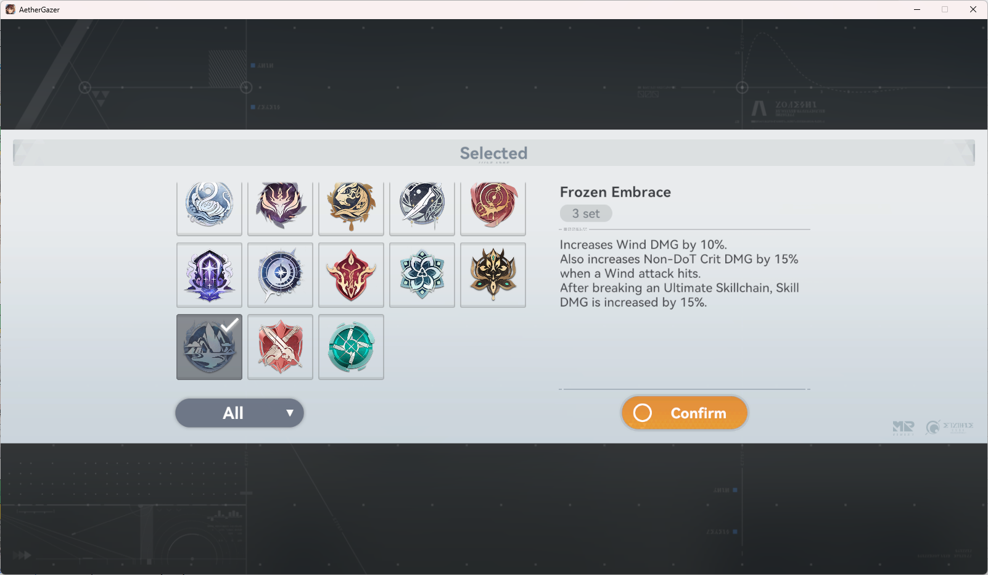Viewport: 988px width, 575px height.
Task: Pick the crimson winged crest sigil
Action: 351,275
